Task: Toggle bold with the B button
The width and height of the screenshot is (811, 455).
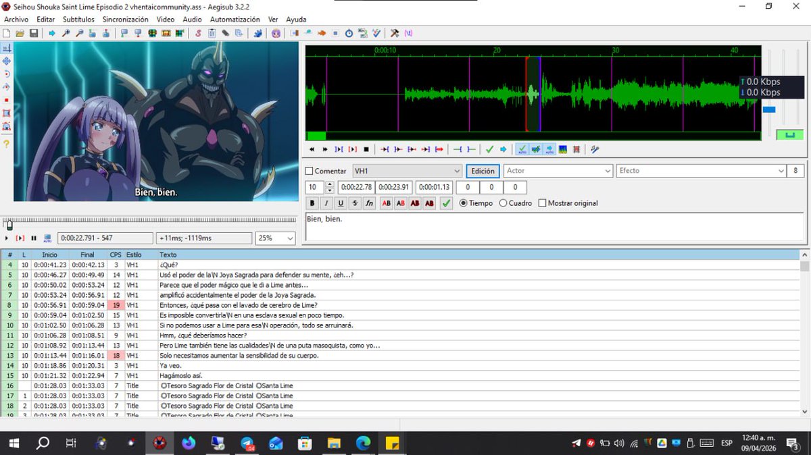Action: pos(312,203)
